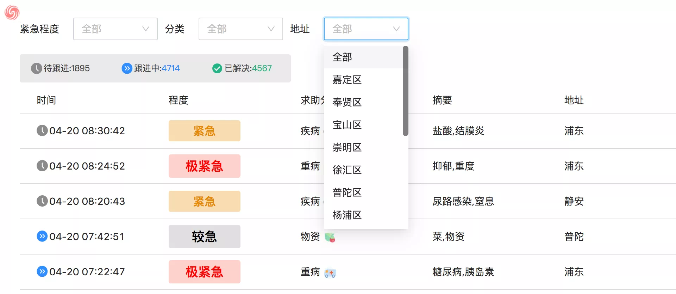Click summary 抑郁,重度
The image size is (676, 294).
tap(453, 166)
